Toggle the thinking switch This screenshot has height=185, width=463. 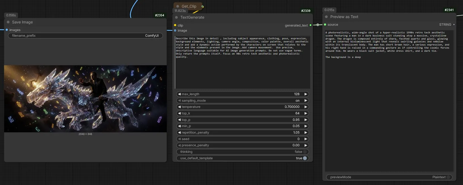coord(305,152)
